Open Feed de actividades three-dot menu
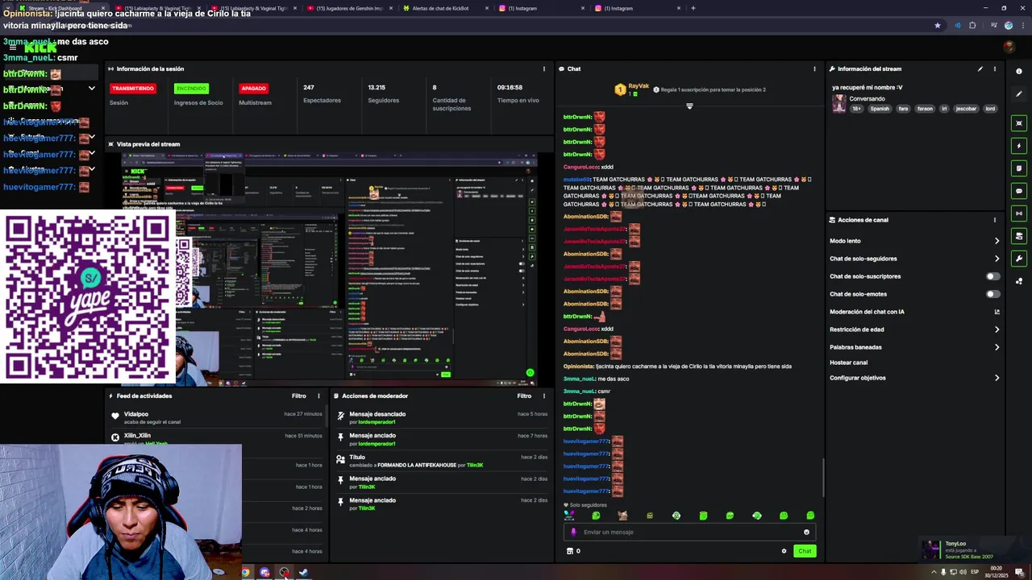This screenshot has height=580, width=1032. 318,396
